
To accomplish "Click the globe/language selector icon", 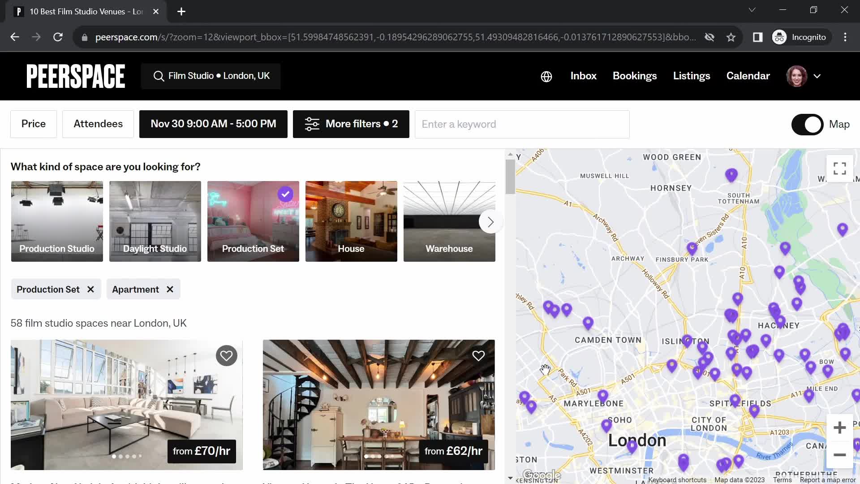I will point(546,76).
